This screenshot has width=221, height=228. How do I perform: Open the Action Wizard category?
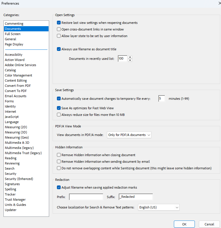[26, 60]
